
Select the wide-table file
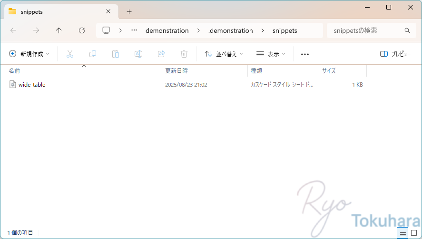pos(32,85)
